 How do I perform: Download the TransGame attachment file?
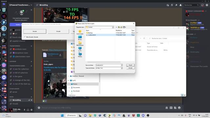[60, 55]
